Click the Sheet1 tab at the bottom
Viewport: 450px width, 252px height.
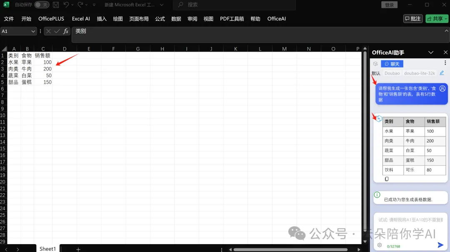[47, 248]
